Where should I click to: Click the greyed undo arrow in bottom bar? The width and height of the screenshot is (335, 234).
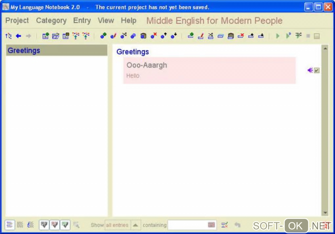[x=237, y=225]
